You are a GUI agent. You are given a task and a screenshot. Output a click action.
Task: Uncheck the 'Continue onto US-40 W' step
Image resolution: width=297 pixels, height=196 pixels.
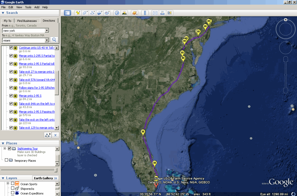11,48
